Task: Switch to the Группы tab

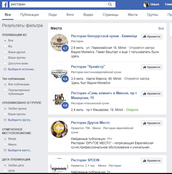Action: 152,15
